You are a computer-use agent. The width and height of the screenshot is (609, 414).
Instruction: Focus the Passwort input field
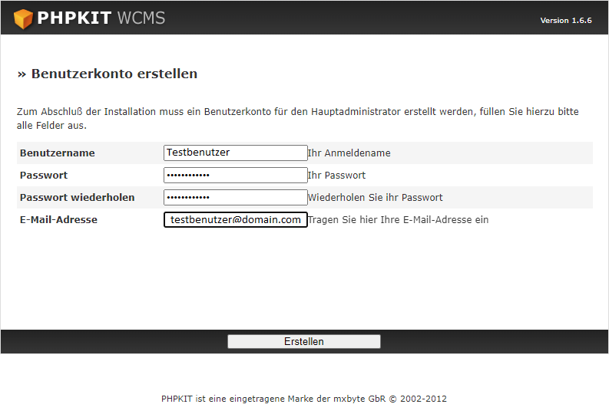click(235, 175)
